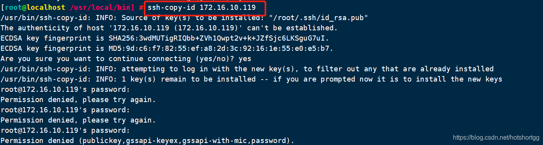This screenshot has width=543, height=145.
Task: Click the '1 key(s) remain to be installed' line
Action: coord(251,79)
